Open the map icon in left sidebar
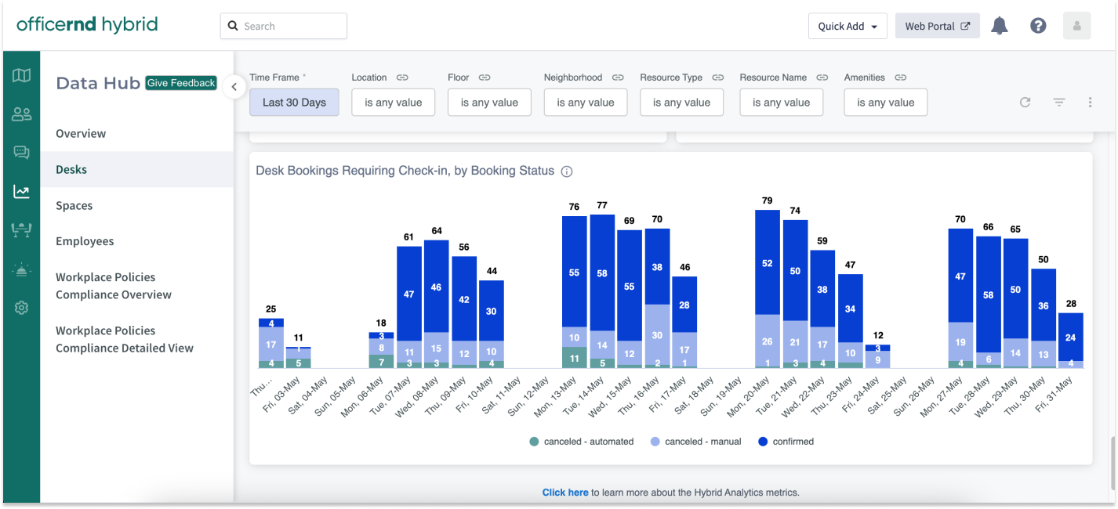The height and width of the screenshot is (509, 1118). point(21,75)
